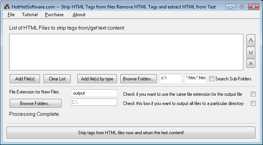Check the same file extension for output option
The height and width of the screenshot is (145, 263).
coord(253,94)
